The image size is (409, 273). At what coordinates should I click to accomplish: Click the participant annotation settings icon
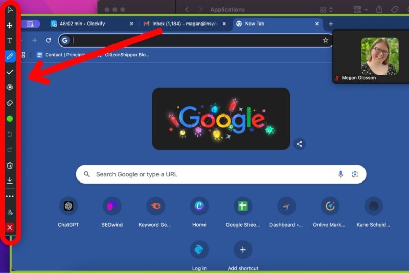click(10, 212)
